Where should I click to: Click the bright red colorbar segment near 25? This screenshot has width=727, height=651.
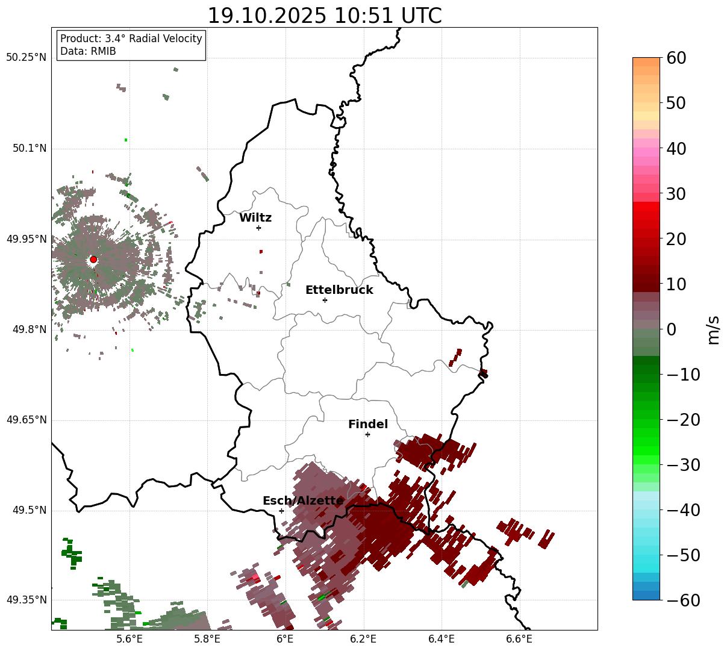(x=646, y=216)
